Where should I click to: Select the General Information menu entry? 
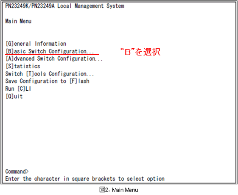36,44
